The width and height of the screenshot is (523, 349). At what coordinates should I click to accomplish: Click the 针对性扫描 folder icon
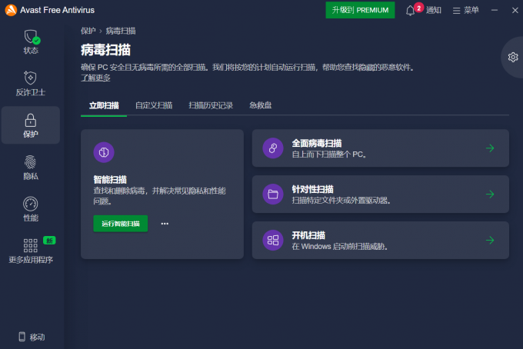click(x=273, y=194)
